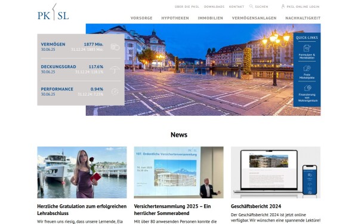The width and height of the screenshot is (358, 224).
Task: Click the gauge icon beside Performance
Action: (x=115, y=91)
